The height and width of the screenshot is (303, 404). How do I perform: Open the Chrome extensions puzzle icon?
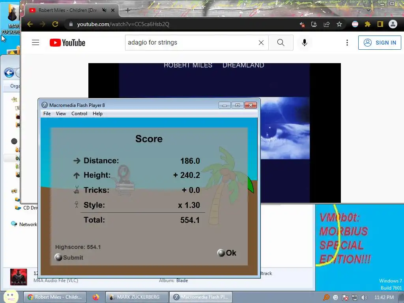click(x=368, y=24)
